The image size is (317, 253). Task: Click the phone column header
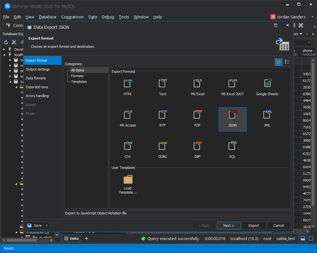[309, 52]
